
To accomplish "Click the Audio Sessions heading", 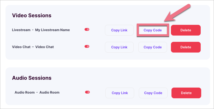I will coord(32,78).
